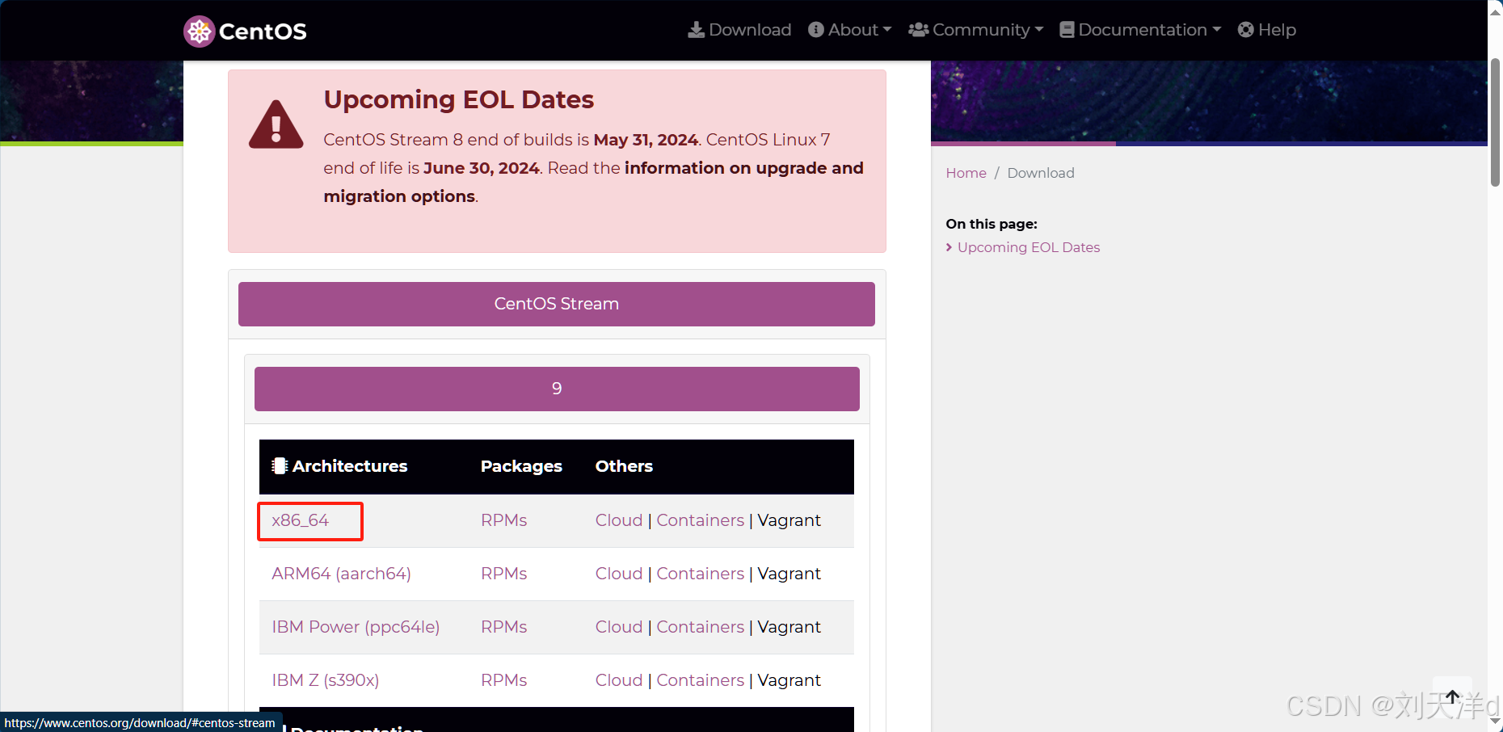This screenshot has width=1503, height=732.
Task: Click the CentOS logo icon
Action: click(x=199, y=32)
